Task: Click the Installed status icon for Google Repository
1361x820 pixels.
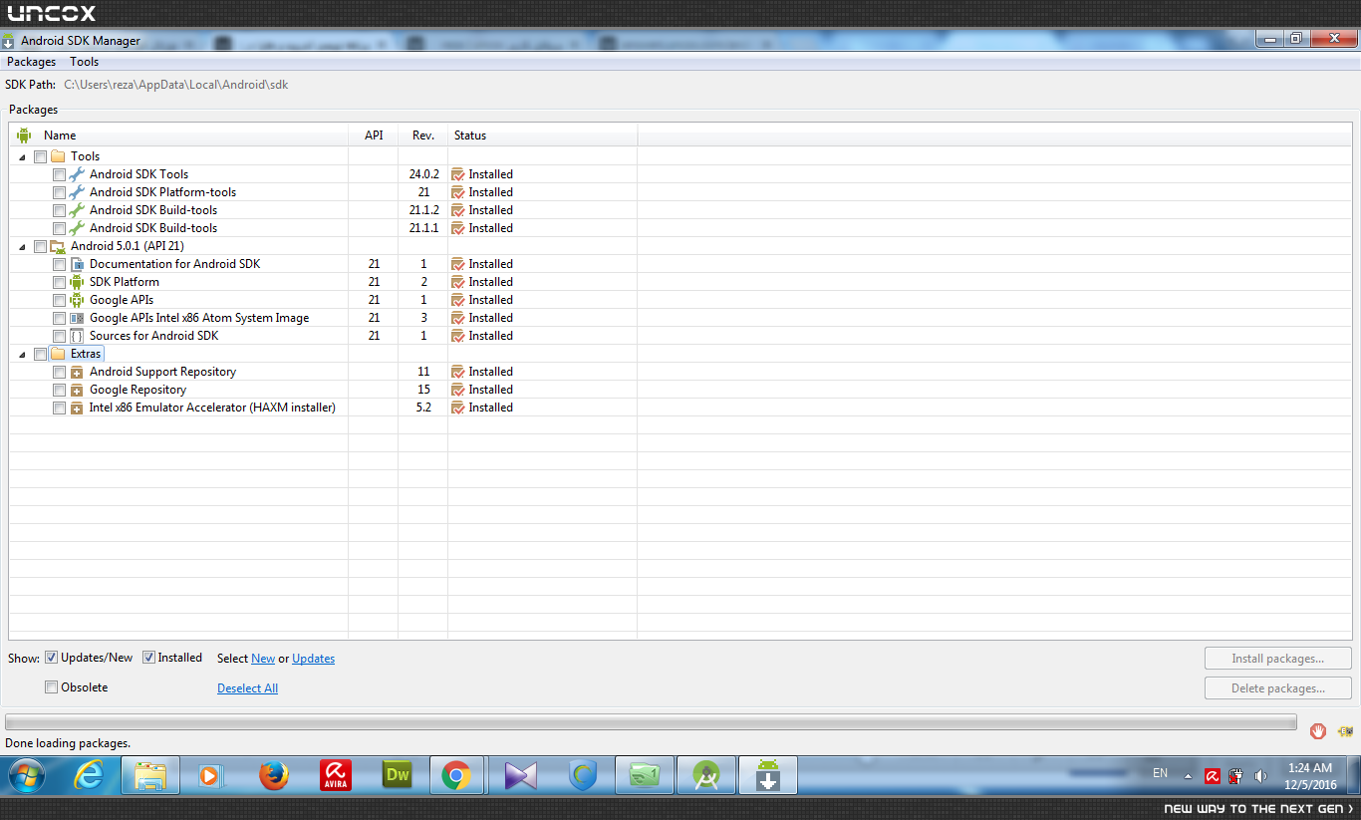Action: click(x=458, y=390)
